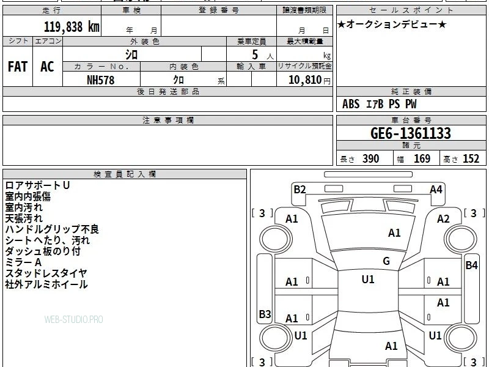Click the 注意事項欄 section header
The width and height of the screenshot is (489, 367).
pos(167,120)
